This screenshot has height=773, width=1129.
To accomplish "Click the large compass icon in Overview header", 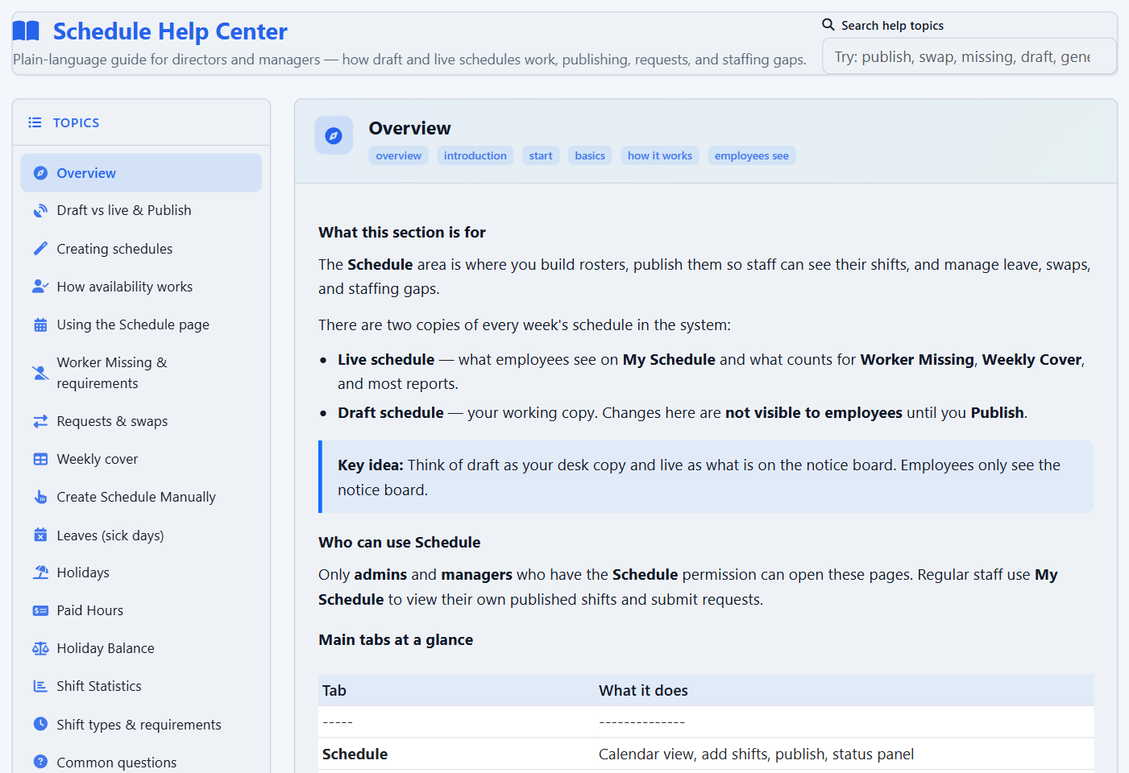I will pos(334,135).
